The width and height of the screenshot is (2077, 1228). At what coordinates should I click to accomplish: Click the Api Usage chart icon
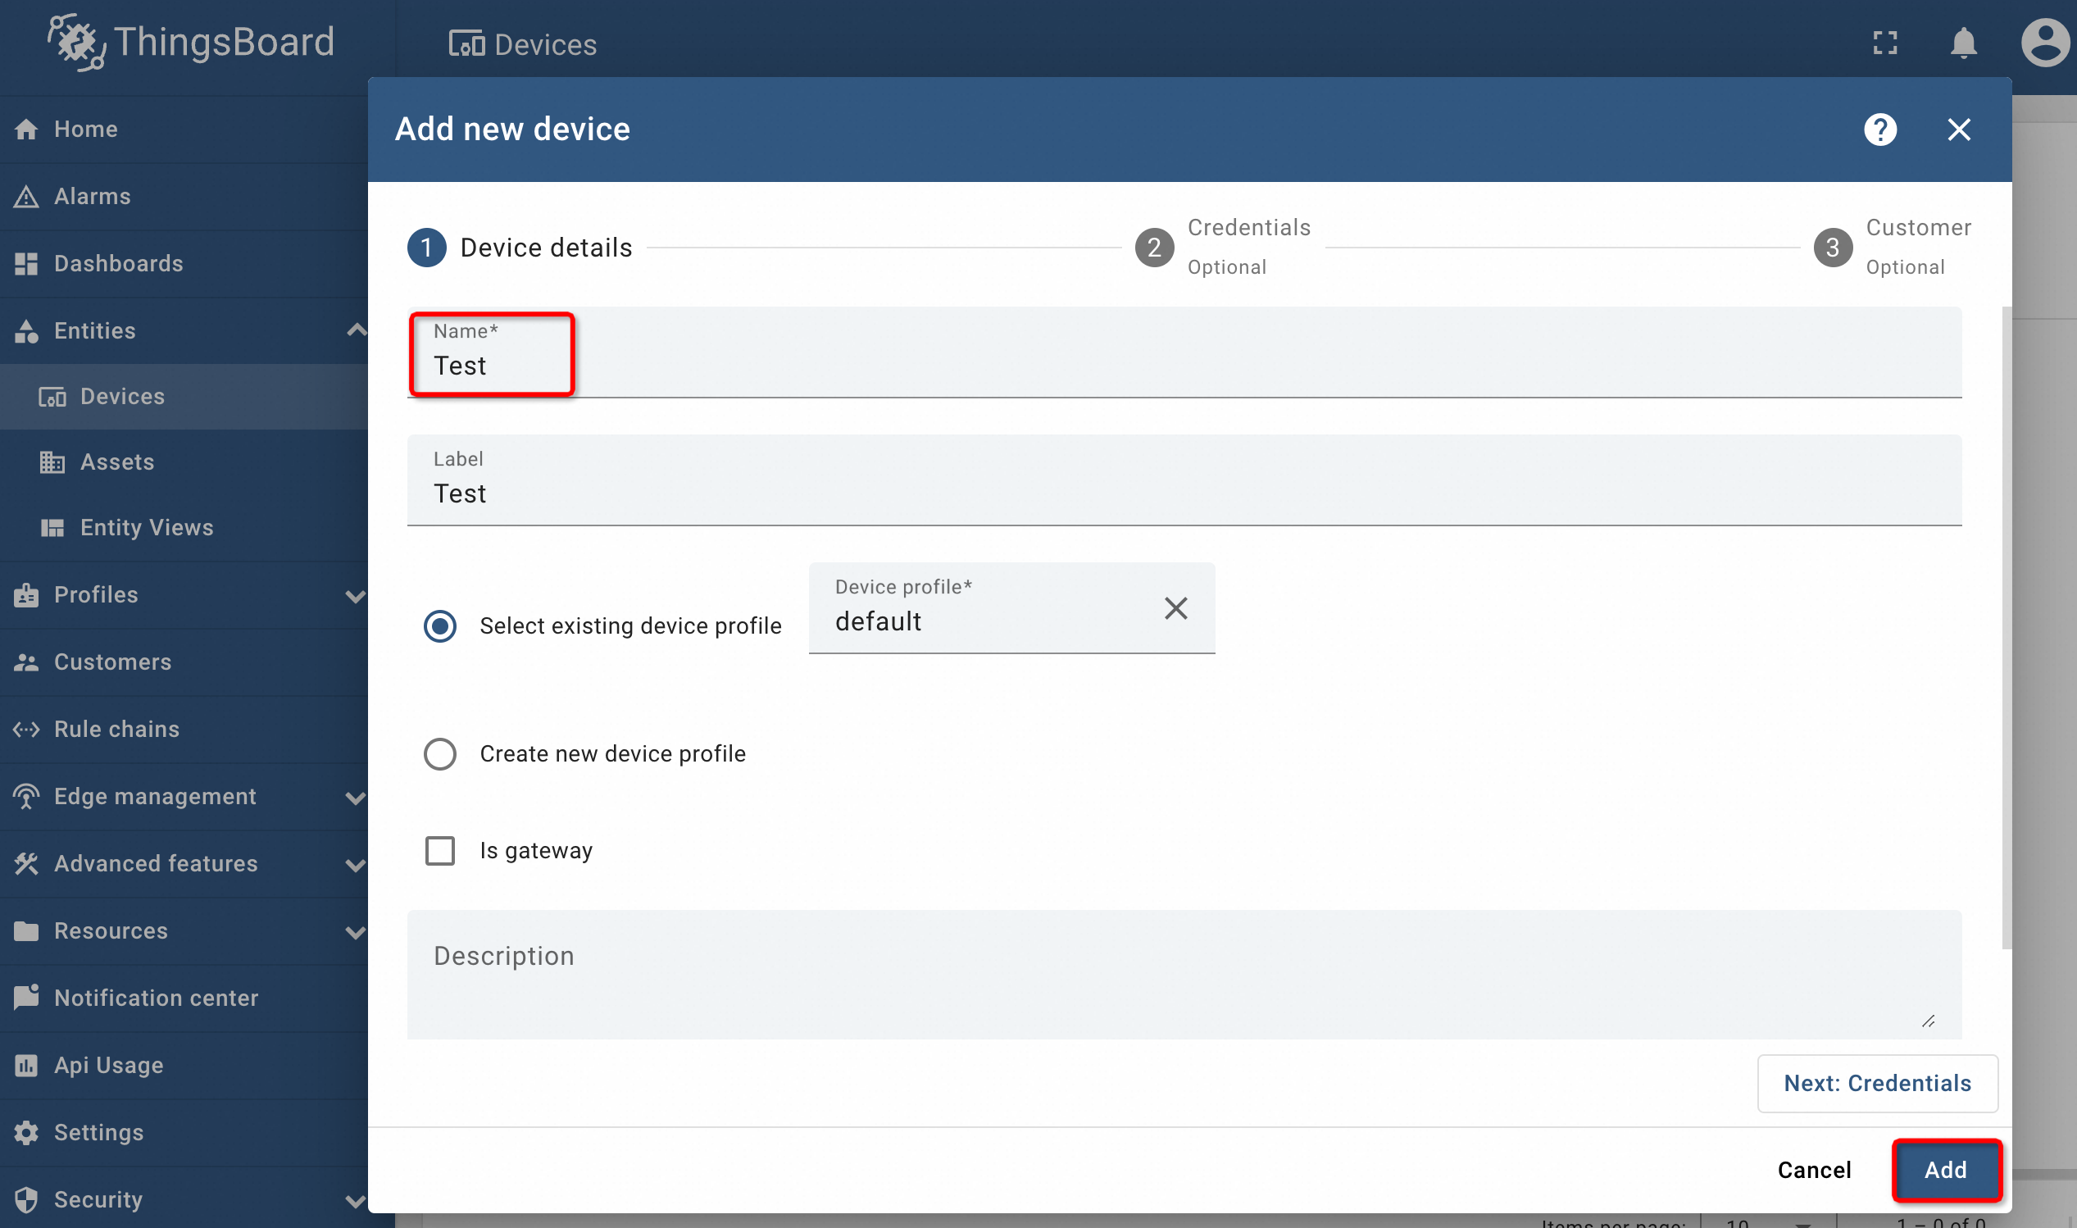26,1065
